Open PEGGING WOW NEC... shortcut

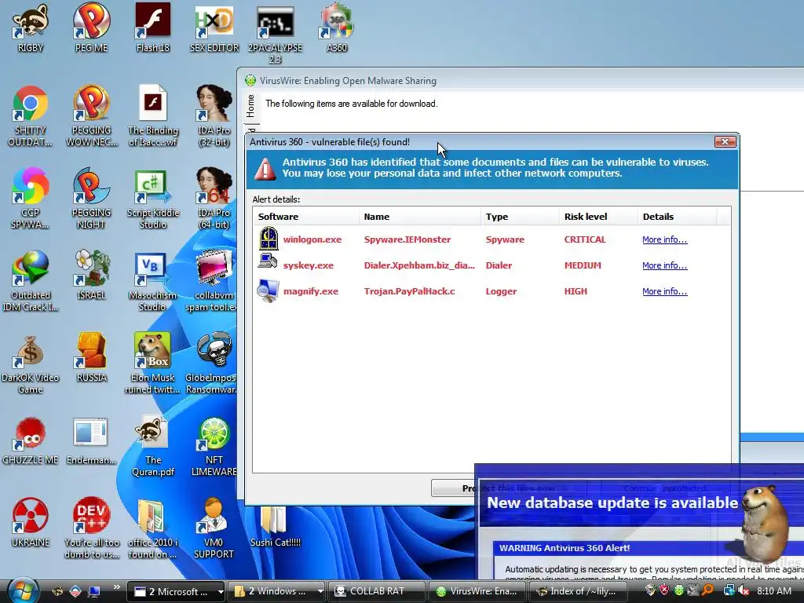[x=91, y=115]
